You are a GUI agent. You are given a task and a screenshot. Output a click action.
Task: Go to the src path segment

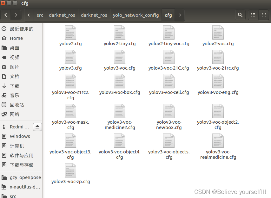(x=40, y=15)
